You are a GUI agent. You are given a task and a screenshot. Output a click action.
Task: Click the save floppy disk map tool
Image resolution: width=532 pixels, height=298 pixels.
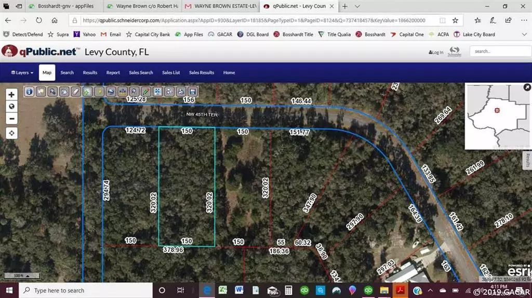[x=193, y=91]
